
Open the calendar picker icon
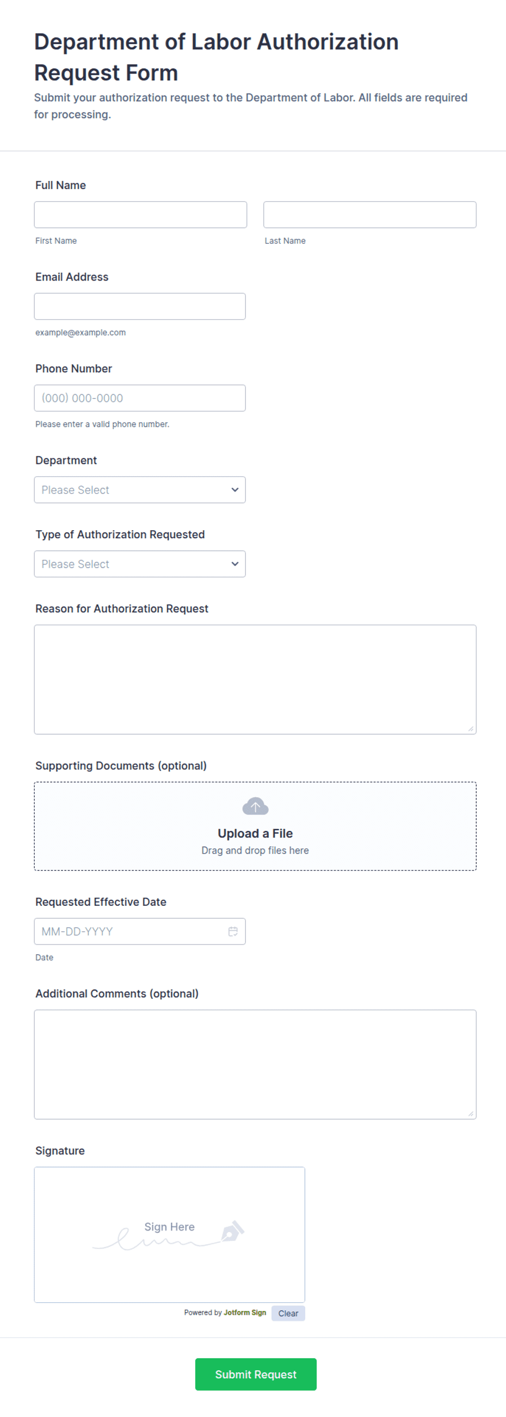(233, 931)
